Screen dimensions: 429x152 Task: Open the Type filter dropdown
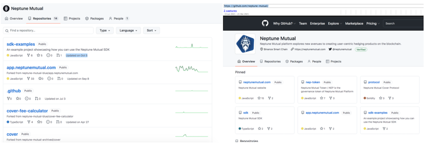coord(105,30)
